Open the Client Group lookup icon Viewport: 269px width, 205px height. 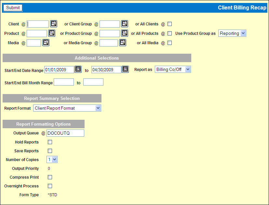pyautogui.click(x=125, y=24)
